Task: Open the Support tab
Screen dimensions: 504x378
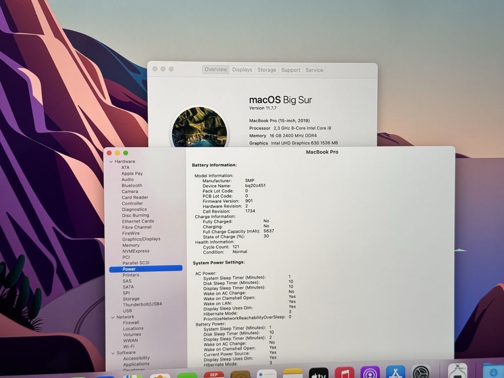Action: (291, 70)
